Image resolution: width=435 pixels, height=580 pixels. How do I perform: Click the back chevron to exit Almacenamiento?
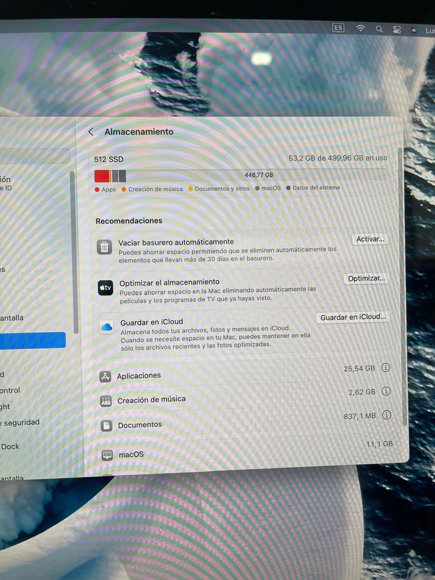coord(91,131)
